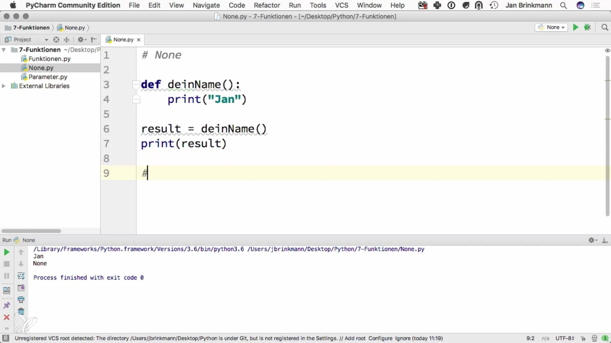The height and width of the screenshot is (343, 611).
Task: Select Parameter.py in project tree
Action: point(48,77)
